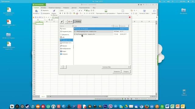Open the Steam icon in the dock
Screen dimensions: 195x109
[x=27, y=106]
